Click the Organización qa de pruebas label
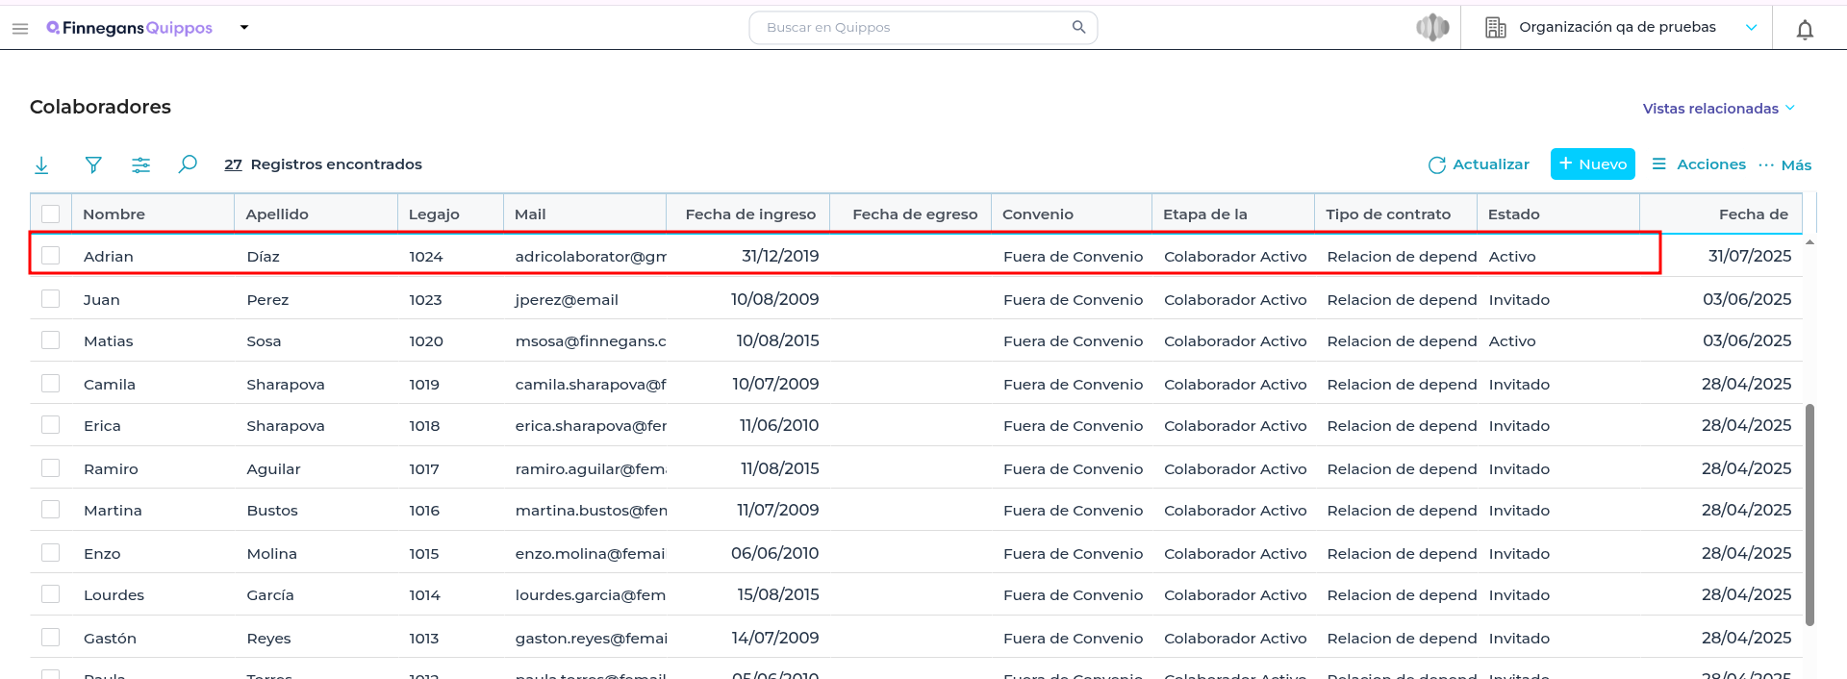Image resolution: width=1847 pixels, height=679 pixels. 1617,27
